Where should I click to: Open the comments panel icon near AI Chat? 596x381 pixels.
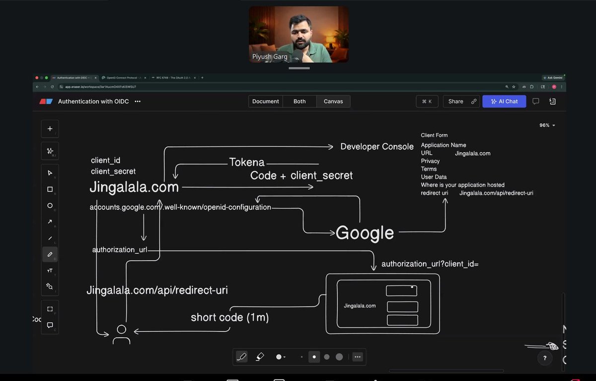click(536, 101)
